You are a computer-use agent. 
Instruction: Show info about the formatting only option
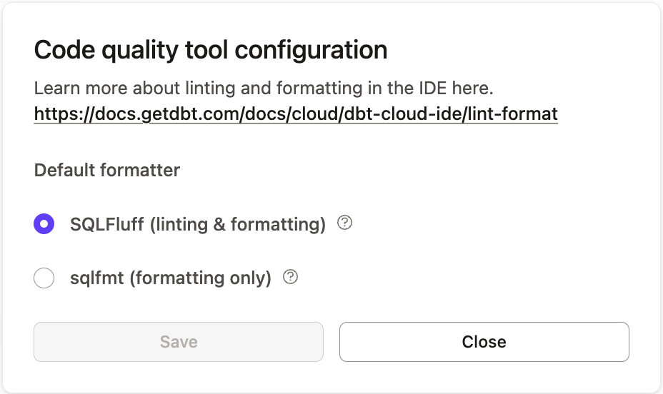point(290,277)
